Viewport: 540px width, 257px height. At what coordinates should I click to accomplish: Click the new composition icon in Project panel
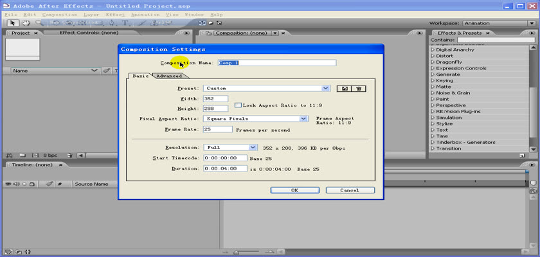(x=35, y=155)
